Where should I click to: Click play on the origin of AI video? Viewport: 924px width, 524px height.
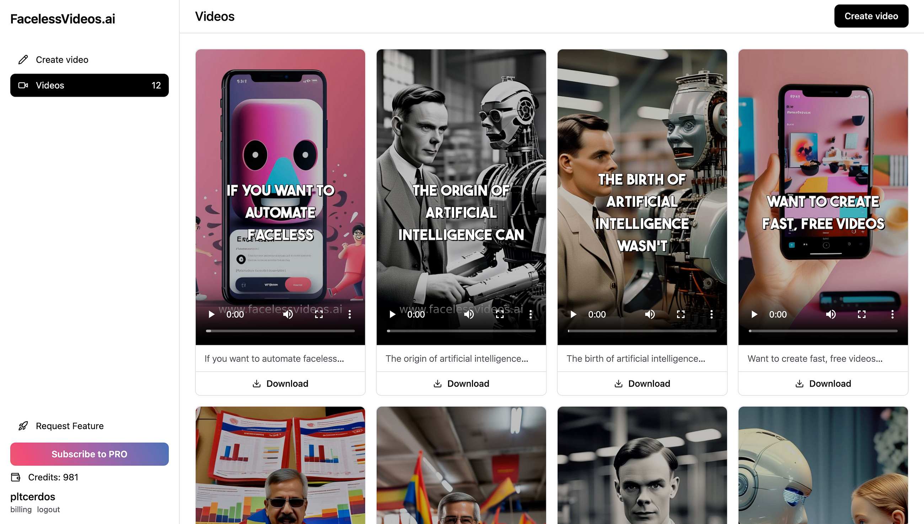click(392, 314)
